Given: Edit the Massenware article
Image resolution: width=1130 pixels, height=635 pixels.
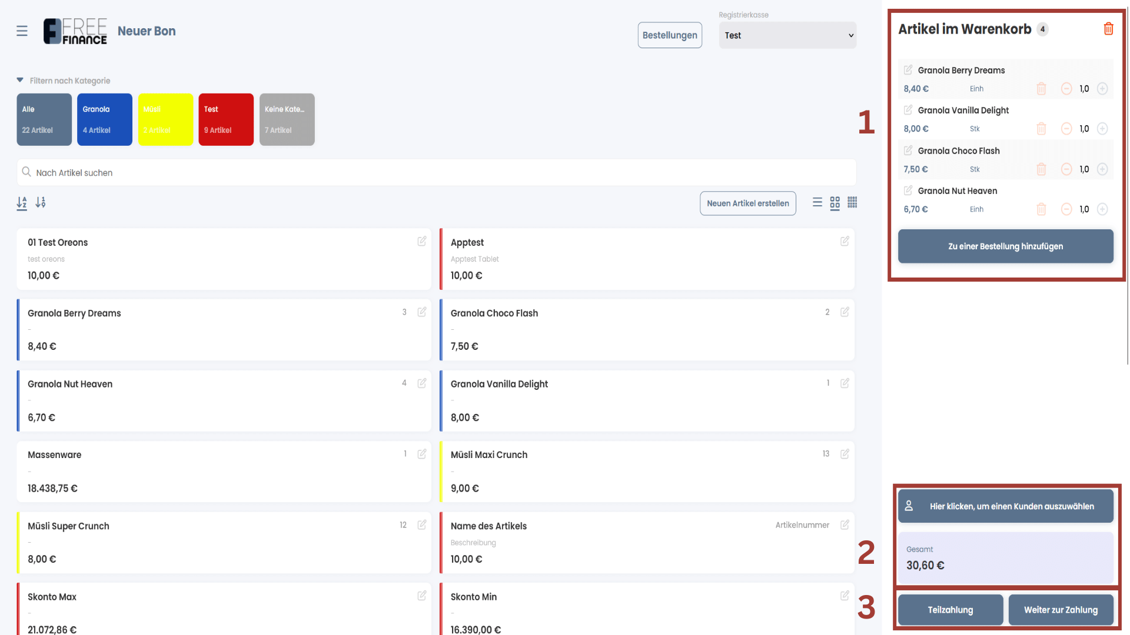Looking at the screenshot, I should tap(422, 454).
